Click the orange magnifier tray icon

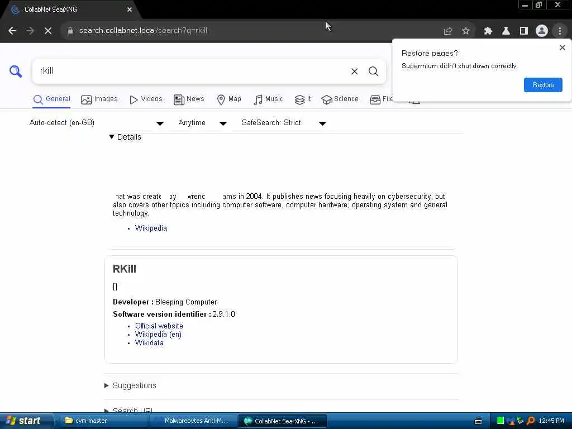(x=531, y=421)
